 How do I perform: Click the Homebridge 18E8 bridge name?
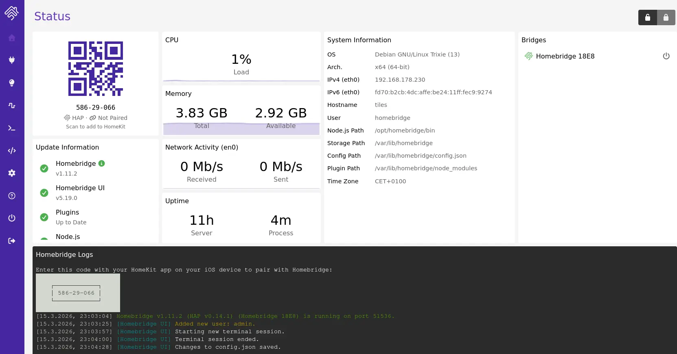[565, 56]
